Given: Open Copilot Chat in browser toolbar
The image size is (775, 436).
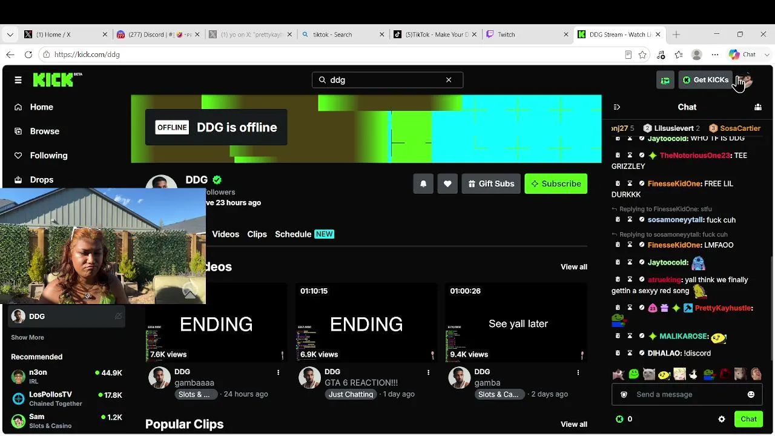Looking at the screenshot, I should tap(743, 54).
